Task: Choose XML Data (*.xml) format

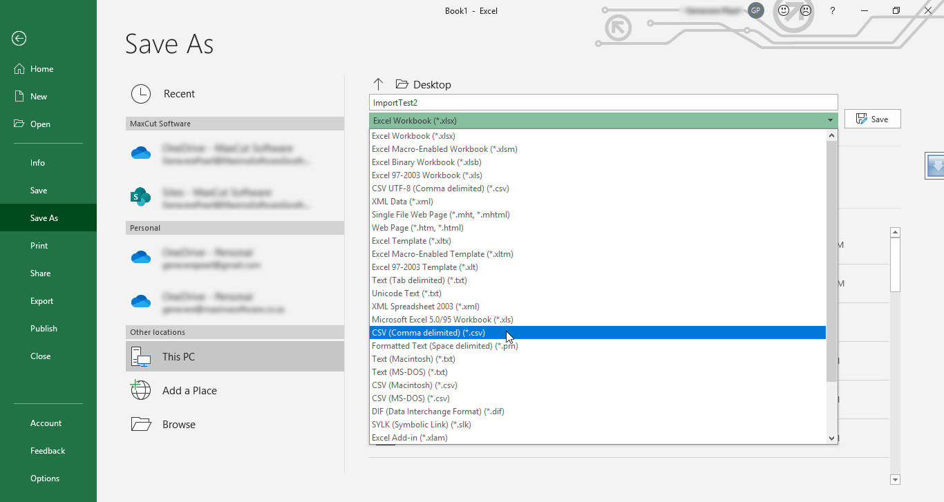Action: 598,202
